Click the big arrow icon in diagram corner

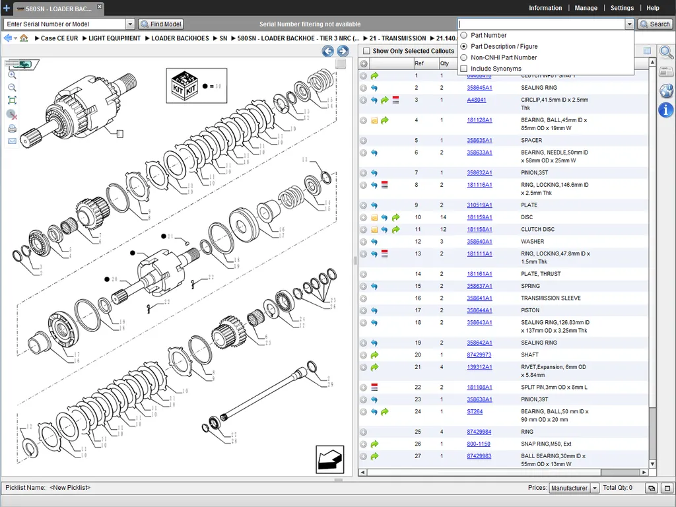(330, 459)
